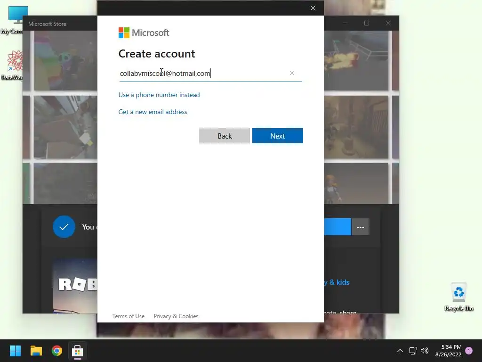Click the top-right screenshot thumbnail in Microsoft Store
This screenshot has height=362, width=482.
(356, 60)
